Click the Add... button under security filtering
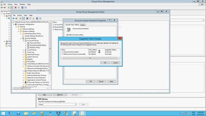The width and height of the screenshot is (206, 116). pyautogui.click(x=45, y=95)
